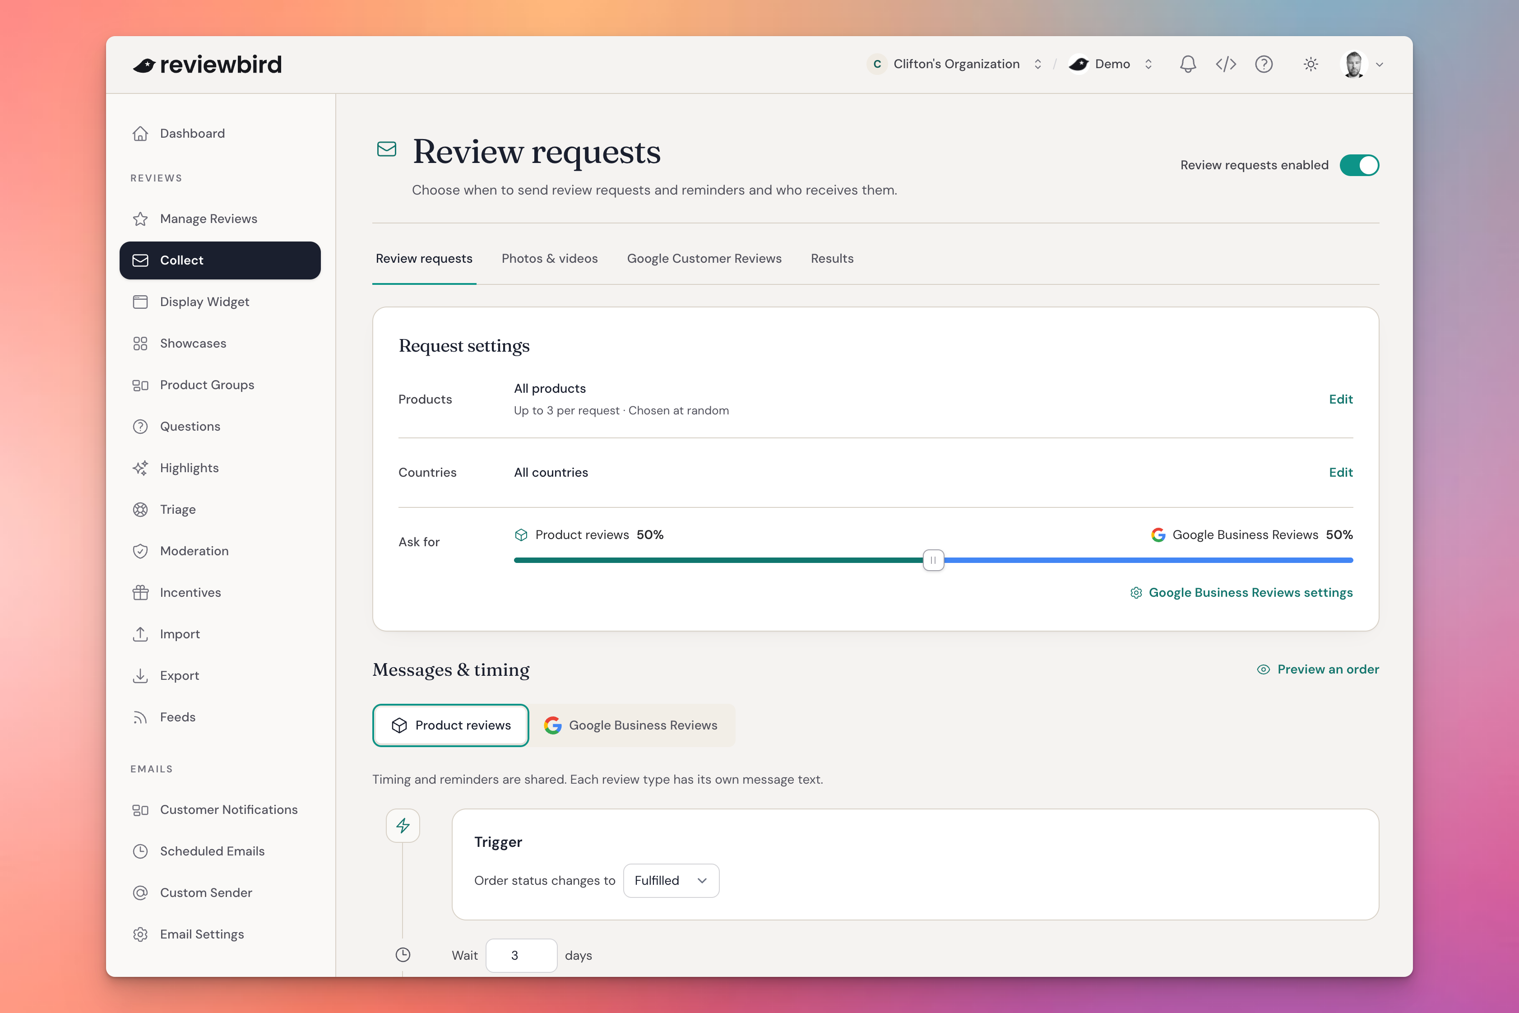Switch to Photos & videos tab

(x=550, y=258)
